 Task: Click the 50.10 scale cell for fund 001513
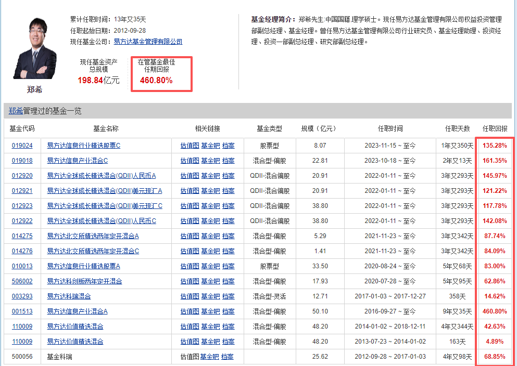click(x=320, y=311)
